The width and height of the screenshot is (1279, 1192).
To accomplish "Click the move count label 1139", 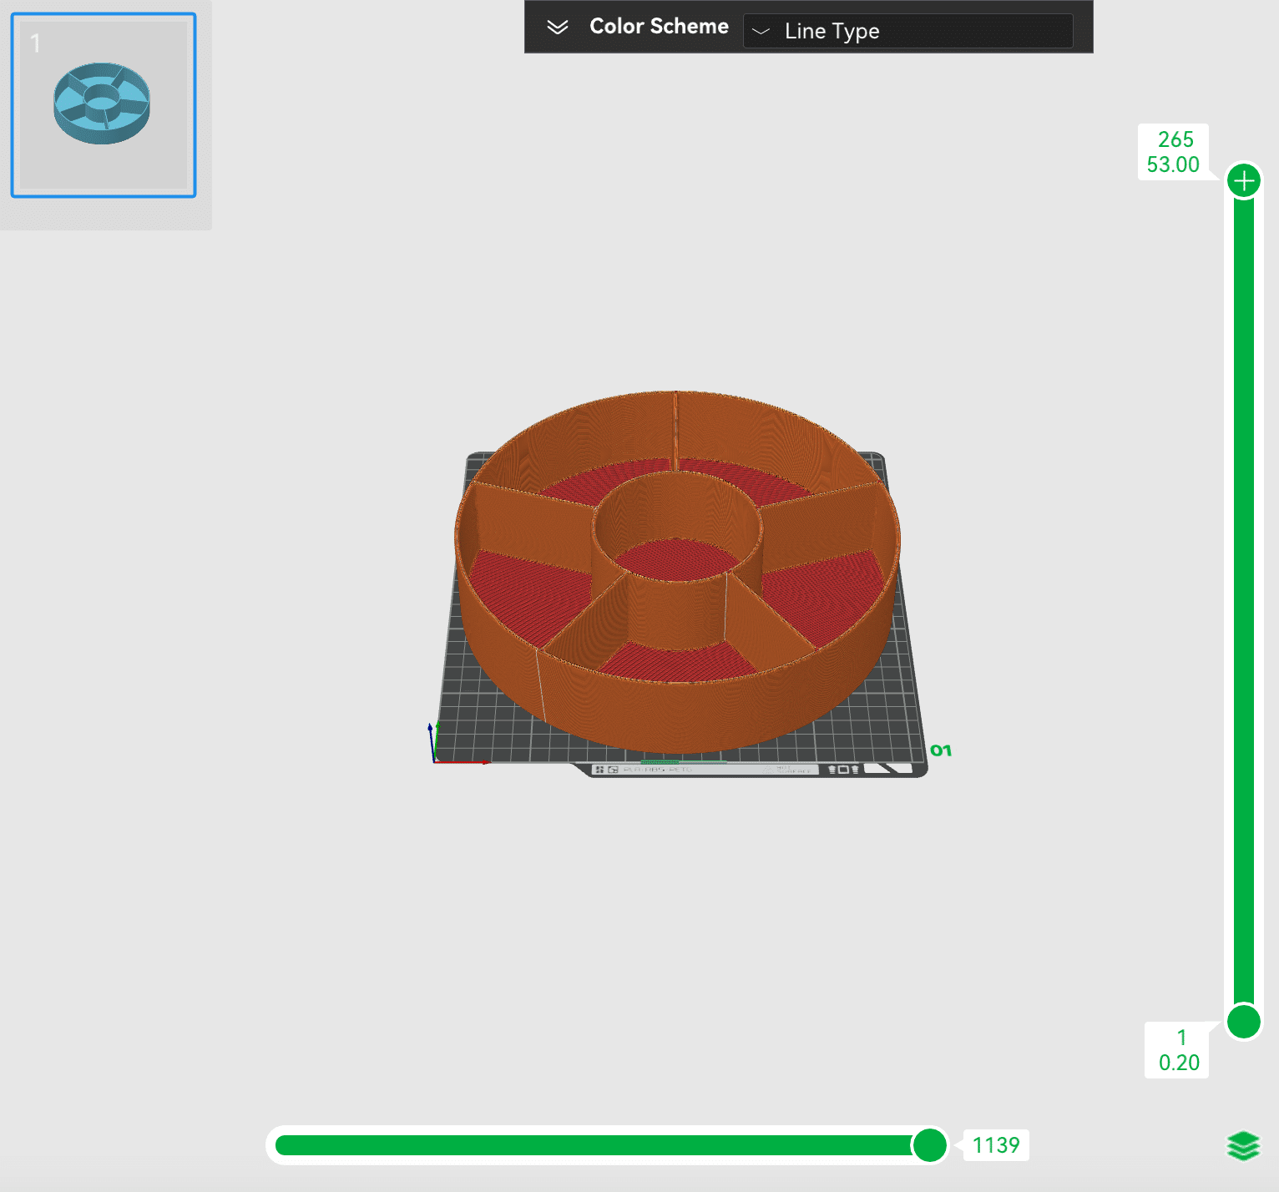I will click(x=995, y=1145).
